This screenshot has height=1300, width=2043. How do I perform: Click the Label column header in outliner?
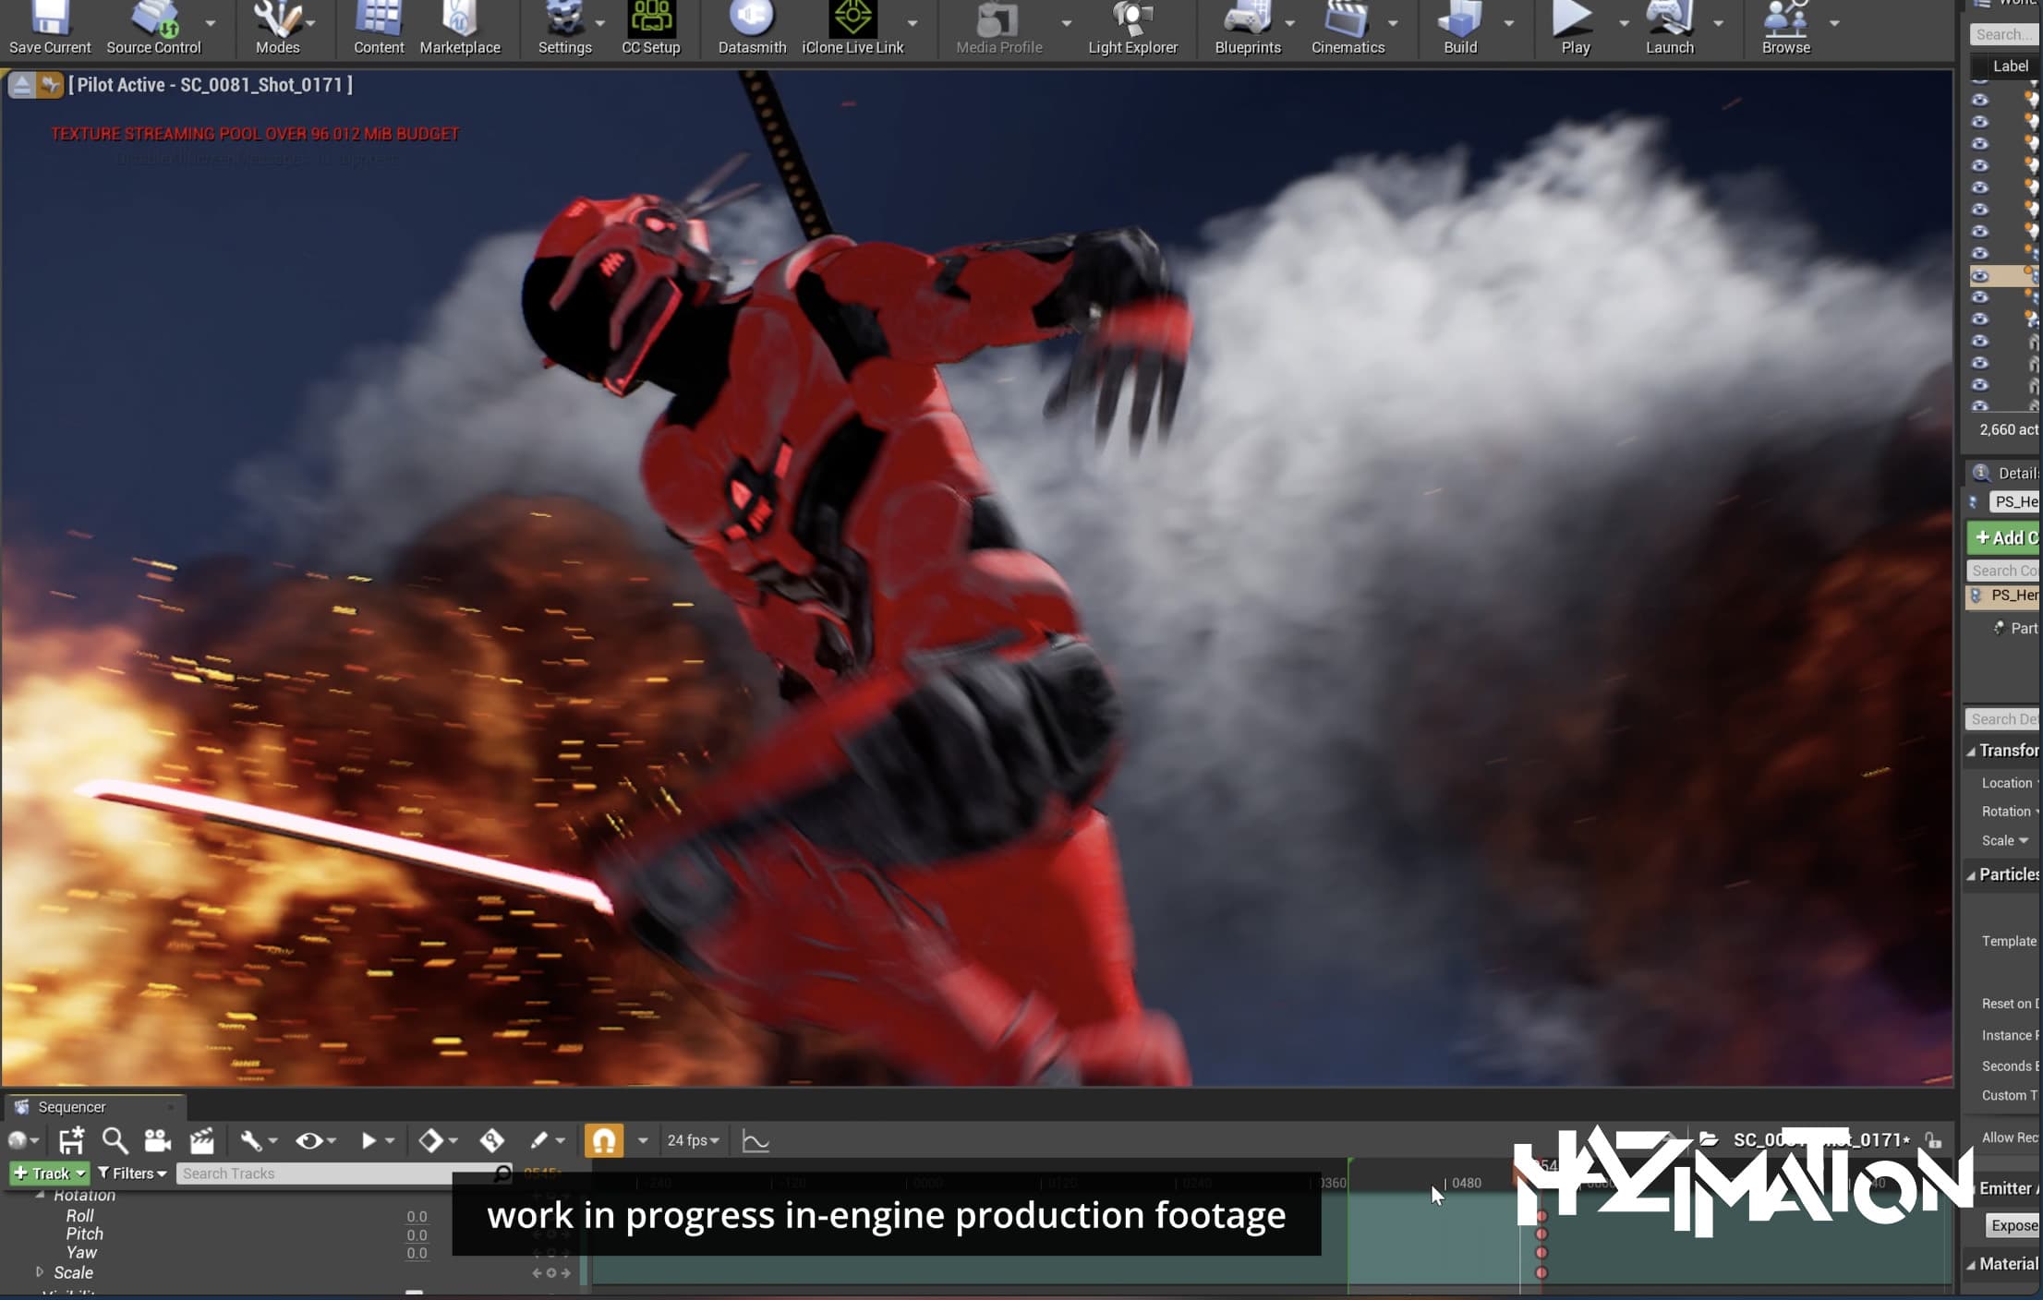click(2010, 66)
